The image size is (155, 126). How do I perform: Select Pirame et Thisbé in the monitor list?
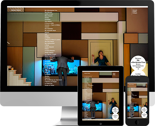[50, 85]
